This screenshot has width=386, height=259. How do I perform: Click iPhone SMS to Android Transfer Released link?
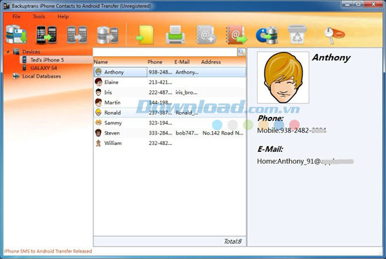[48, 251]
